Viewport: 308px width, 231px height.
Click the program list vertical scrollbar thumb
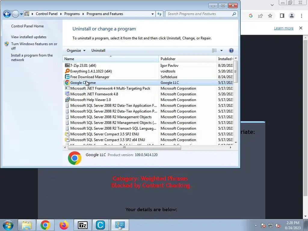[236, 72]
